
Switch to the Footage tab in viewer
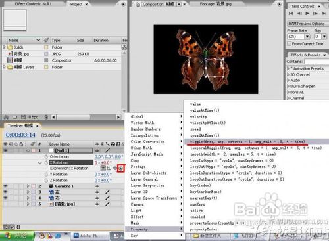215,4
